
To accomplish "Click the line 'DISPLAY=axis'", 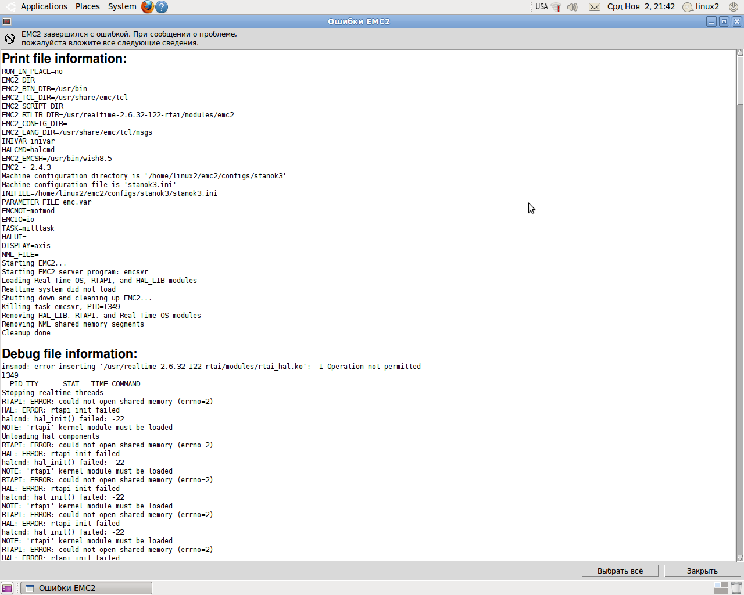I will point(26,246).
